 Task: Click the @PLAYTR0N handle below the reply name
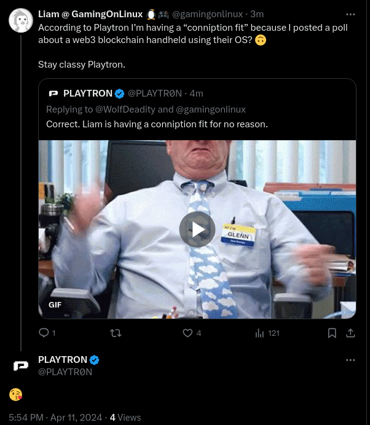65,372
